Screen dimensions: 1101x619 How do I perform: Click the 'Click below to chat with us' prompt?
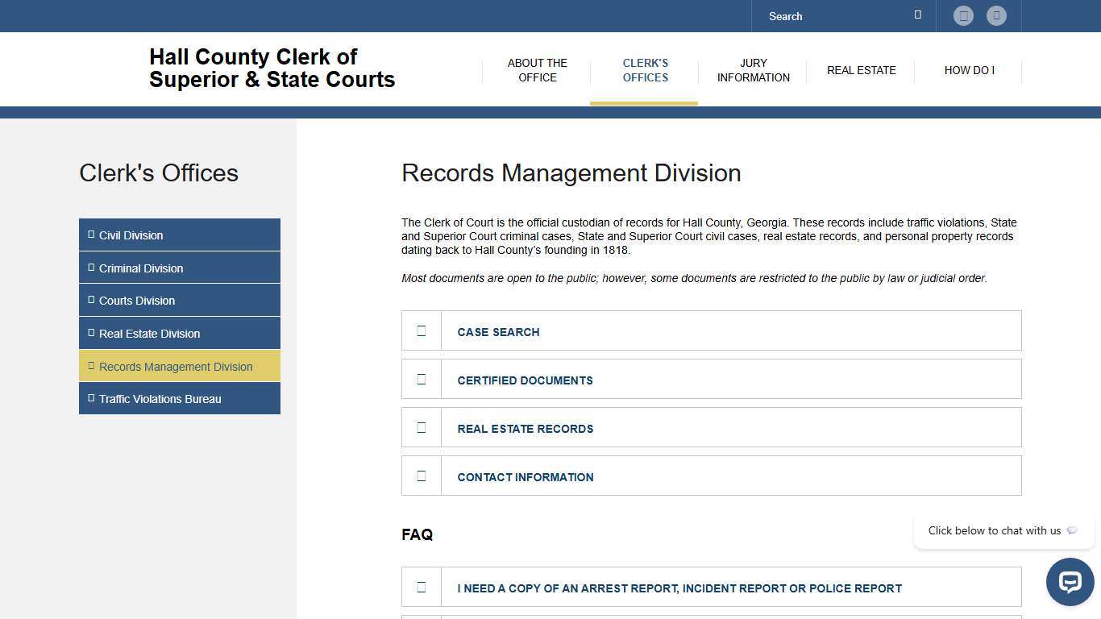pos(995,530)
